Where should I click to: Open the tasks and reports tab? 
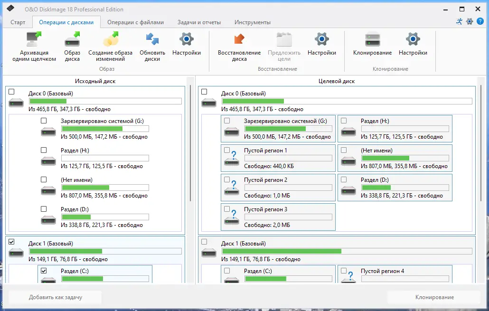point(199,22)
